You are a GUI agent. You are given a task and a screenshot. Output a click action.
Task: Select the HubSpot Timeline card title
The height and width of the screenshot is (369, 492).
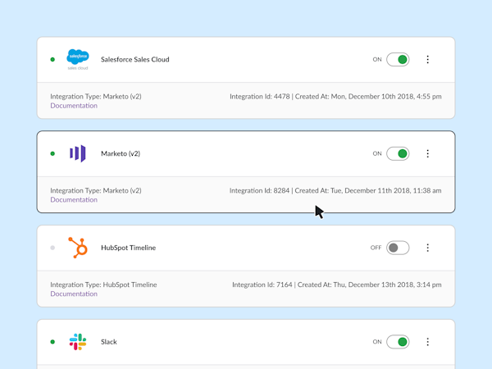pos(128,248)
